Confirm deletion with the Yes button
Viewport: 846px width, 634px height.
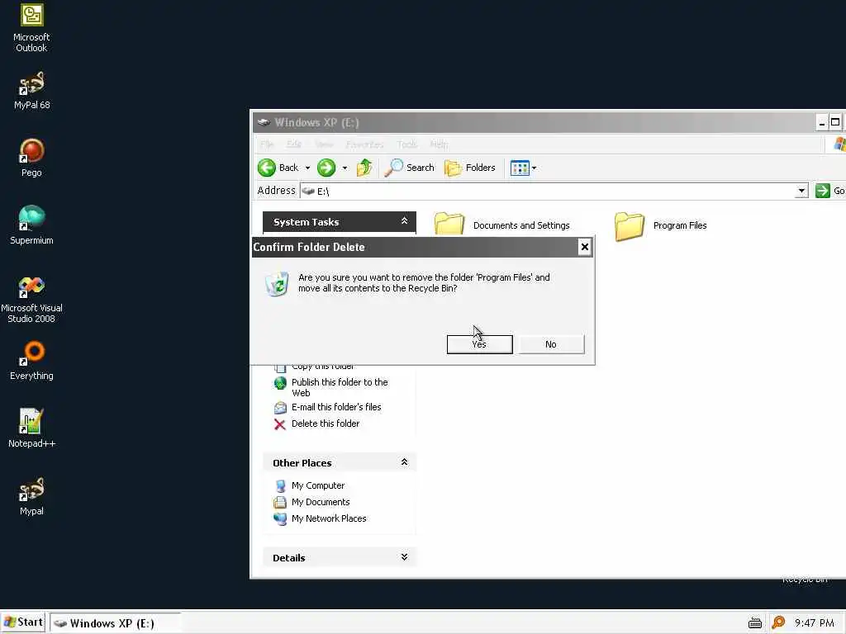pos(480,344)
